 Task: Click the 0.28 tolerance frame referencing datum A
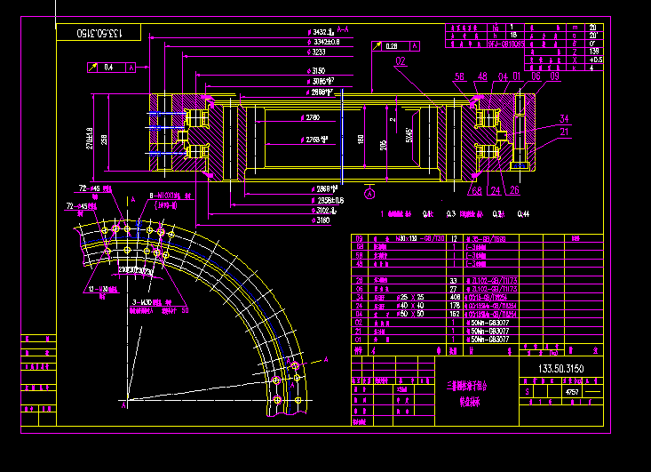(396, 46)
